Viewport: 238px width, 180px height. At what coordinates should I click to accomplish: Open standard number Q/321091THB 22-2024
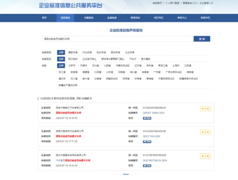pos(155,161)
